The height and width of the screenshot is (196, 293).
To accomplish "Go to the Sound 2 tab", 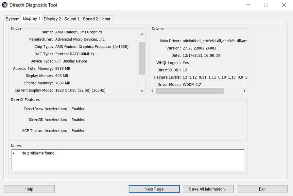I will [90, 19].
